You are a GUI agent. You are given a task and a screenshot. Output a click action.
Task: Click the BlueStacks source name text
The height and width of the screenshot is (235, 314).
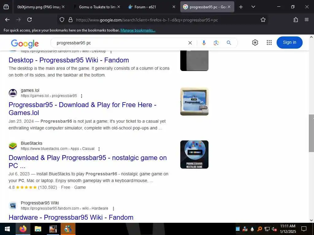[32, 143]
